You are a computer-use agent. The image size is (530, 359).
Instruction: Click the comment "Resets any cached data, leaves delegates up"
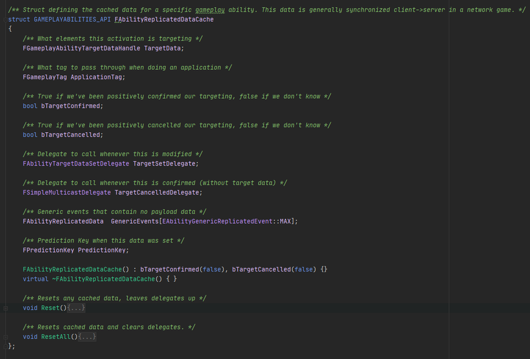[115, 298]
